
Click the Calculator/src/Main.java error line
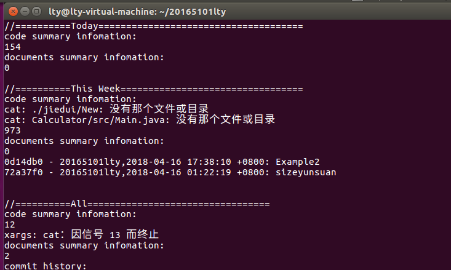coord(140,119)
